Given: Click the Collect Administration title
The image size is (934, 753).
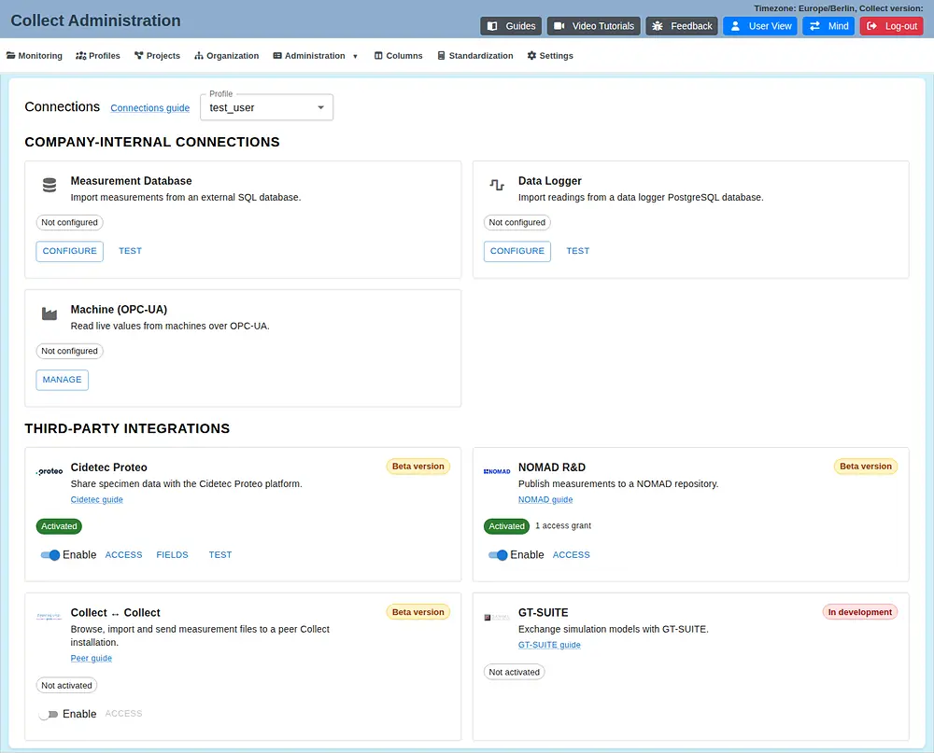Looking at the screenshot, I should click(95, 21).
